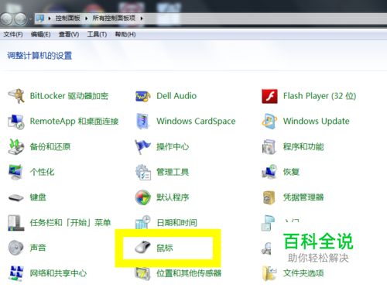
Task: Open the Windows Update item
Action: tap(306, 122)
